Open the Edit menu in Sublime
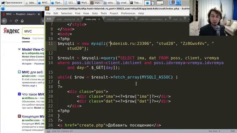The image size is (237, 133). click(56, 13)
